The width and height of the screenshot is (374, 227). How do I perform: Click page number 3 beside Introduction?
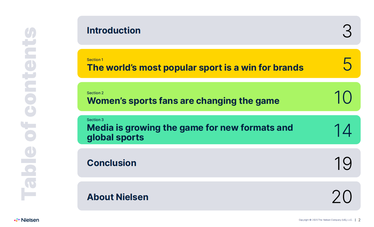tap(347, 31)
